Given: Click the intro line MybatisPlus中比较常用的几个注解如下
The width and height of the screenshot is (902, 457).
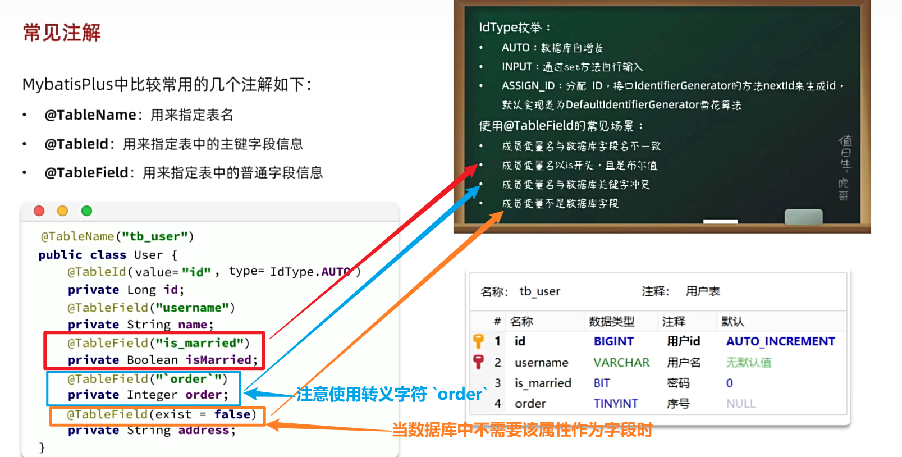Looking at the screenshot, I should point(167,84).
